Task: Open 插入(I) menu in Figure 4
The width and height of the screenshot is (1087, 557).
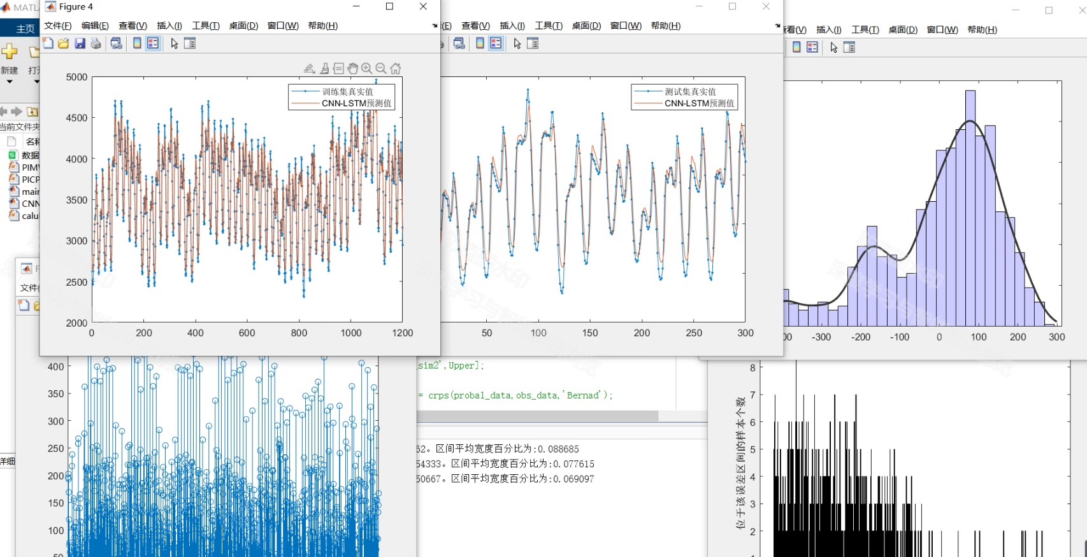Action: tap(169, 25)
